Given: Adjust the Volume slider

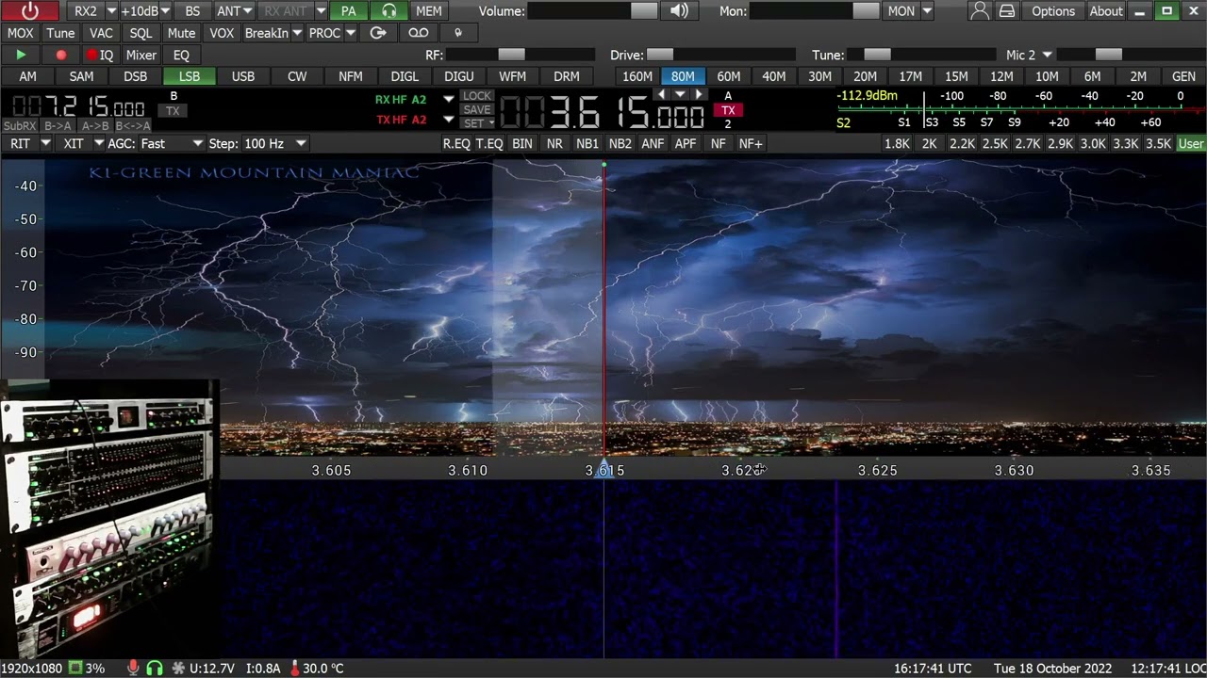Looking at the screenshot, I should [592, 11].
